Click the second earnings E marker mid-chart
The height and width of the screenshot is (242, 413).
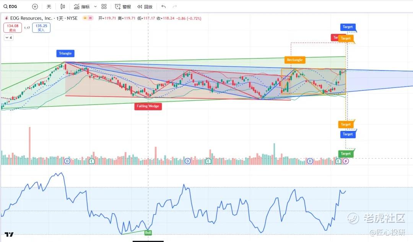208,161
